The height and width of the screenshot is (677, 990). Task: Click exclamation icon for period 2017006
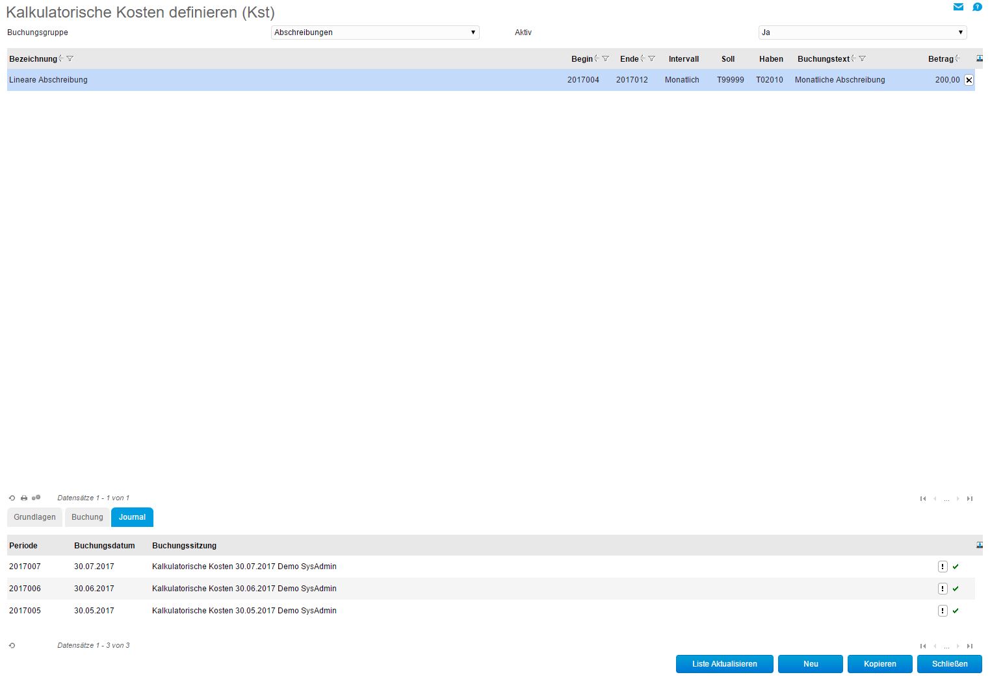[943, 589]
